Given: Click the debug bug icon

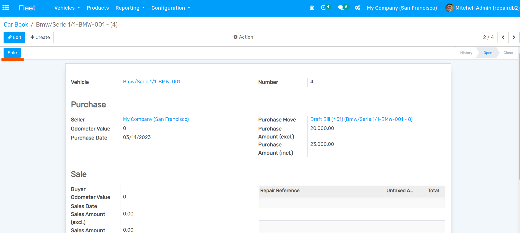Looking at the screenshot, I should click(x=312, y=8).
